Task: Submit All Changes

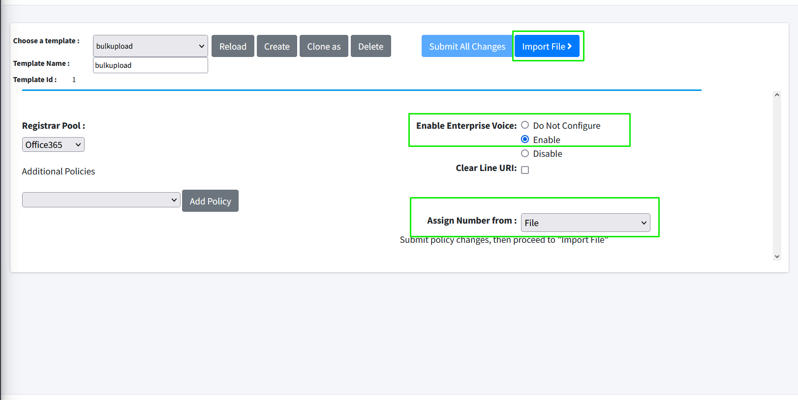Action: coord(467,46)
